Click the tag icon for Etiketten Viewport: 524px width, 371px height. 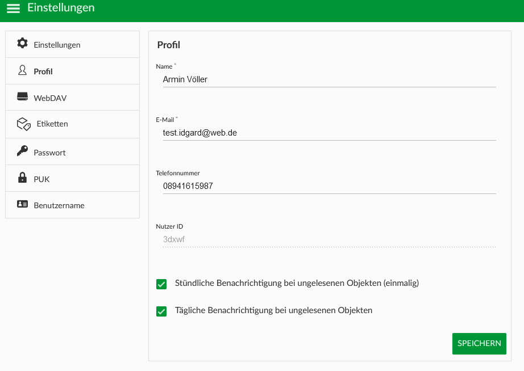(x=24, y=124)
